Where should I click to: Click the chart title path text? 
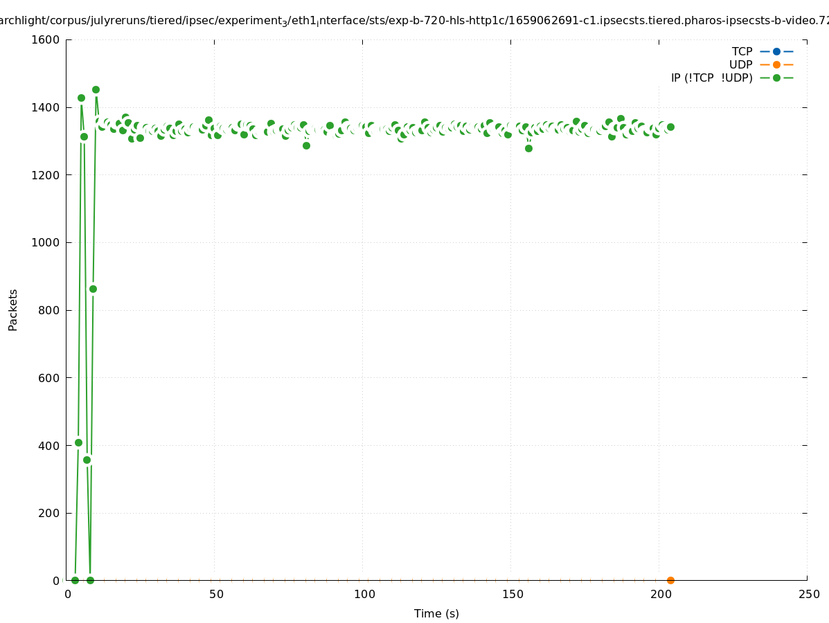[414, 21]
